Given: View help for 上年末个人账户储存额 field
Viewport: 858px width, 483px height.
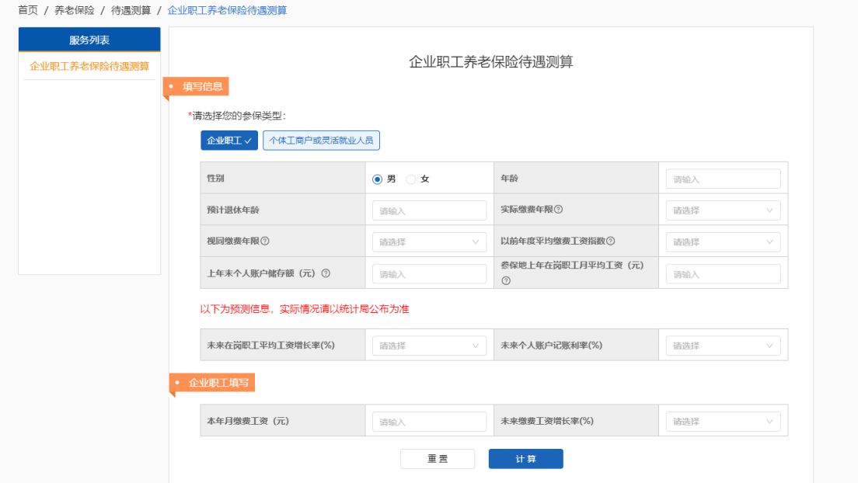Looking at the screenshot, I should tap(326, 273).
